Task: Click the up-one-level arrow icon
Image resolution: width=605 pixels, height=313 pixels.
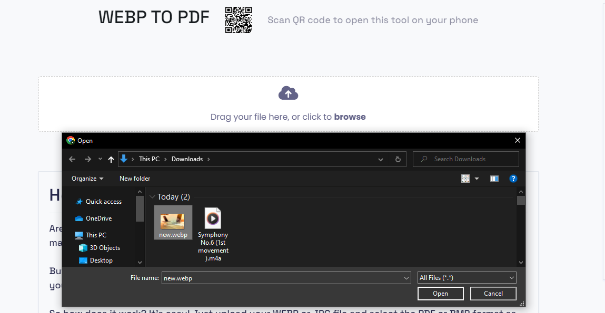Action: click(x=111, y=159)
